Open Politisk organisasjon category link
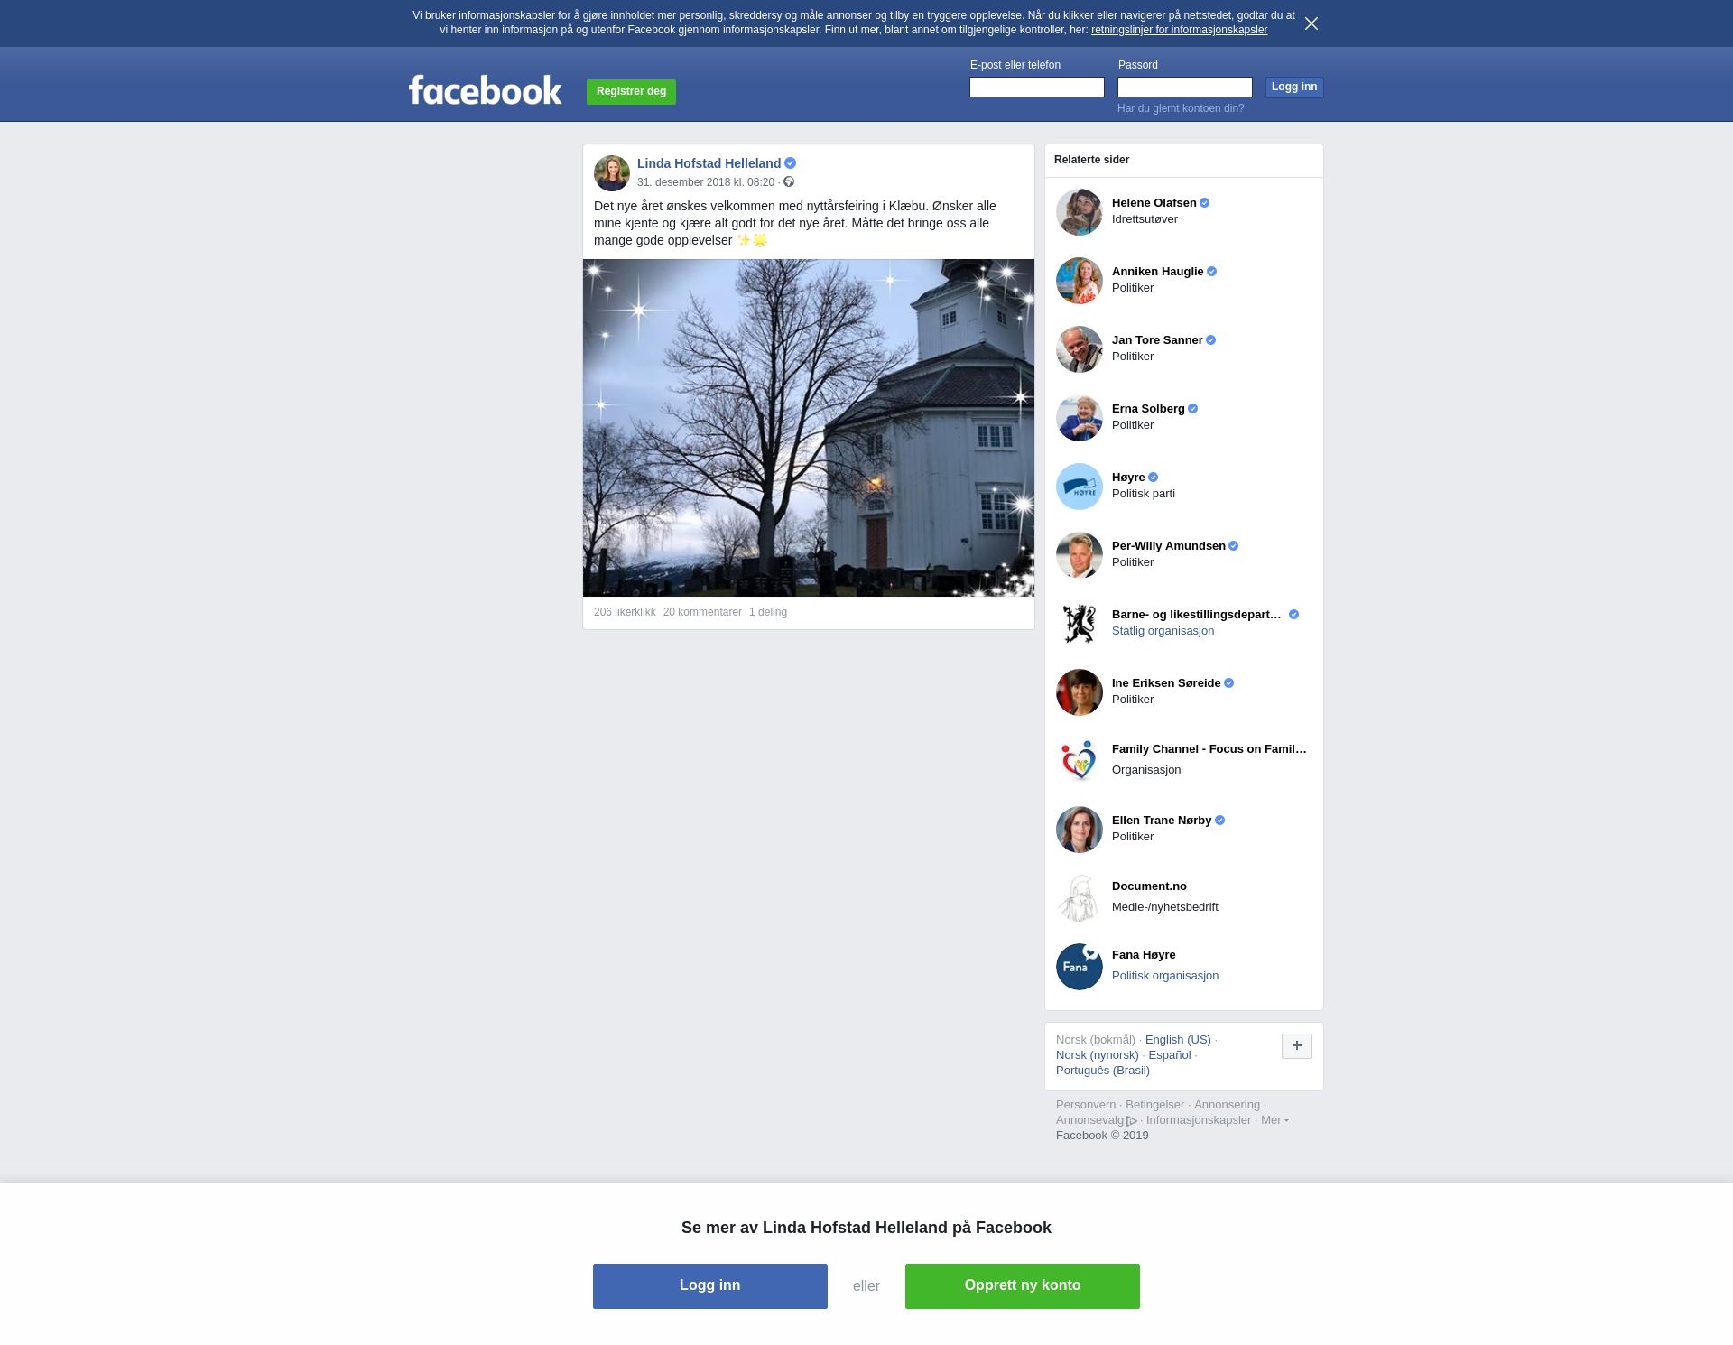Viewport: 1733px width, 1345px height. pos(1165,976)
